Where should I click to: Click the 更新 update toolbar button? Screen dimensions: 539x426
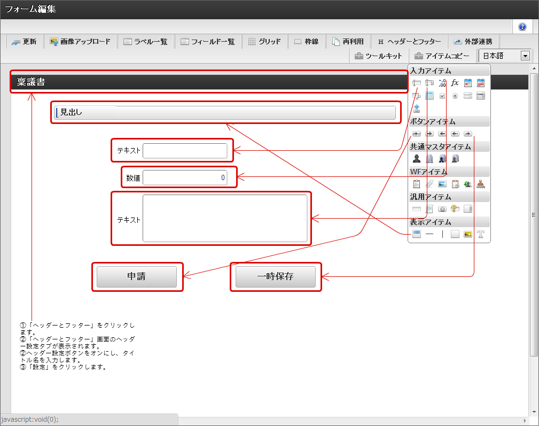click(24, 42)
